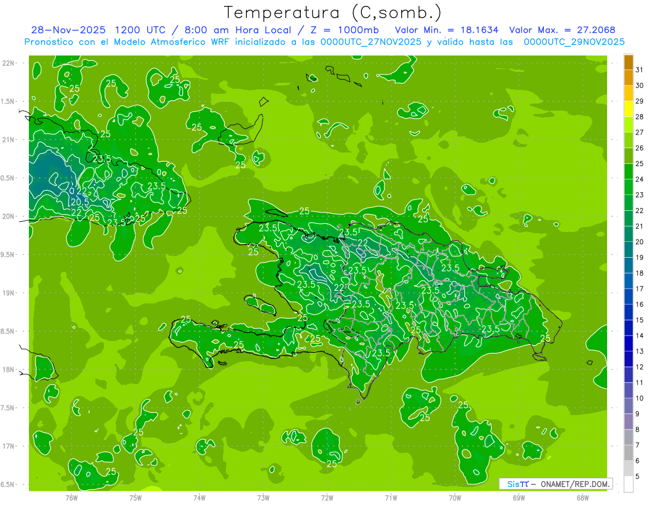Click the "1.5N" latitude axis label

pyautogui.click(x=8, y=101)
